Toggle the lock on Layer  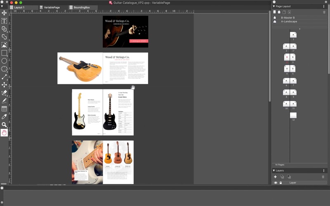281,183
